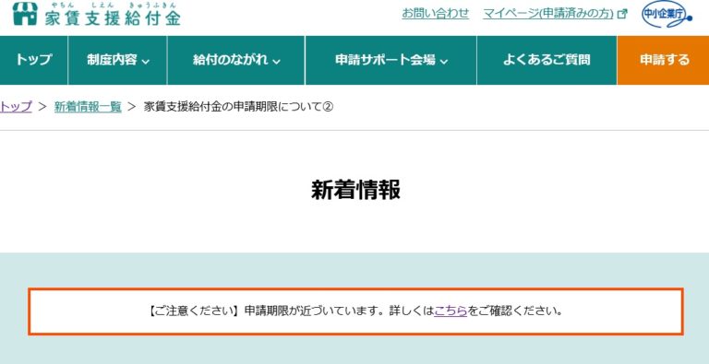This screenshot has height=364, width=709.
Task: Expand the 申請サポート会場 menu
Action: tap(391, 60)
